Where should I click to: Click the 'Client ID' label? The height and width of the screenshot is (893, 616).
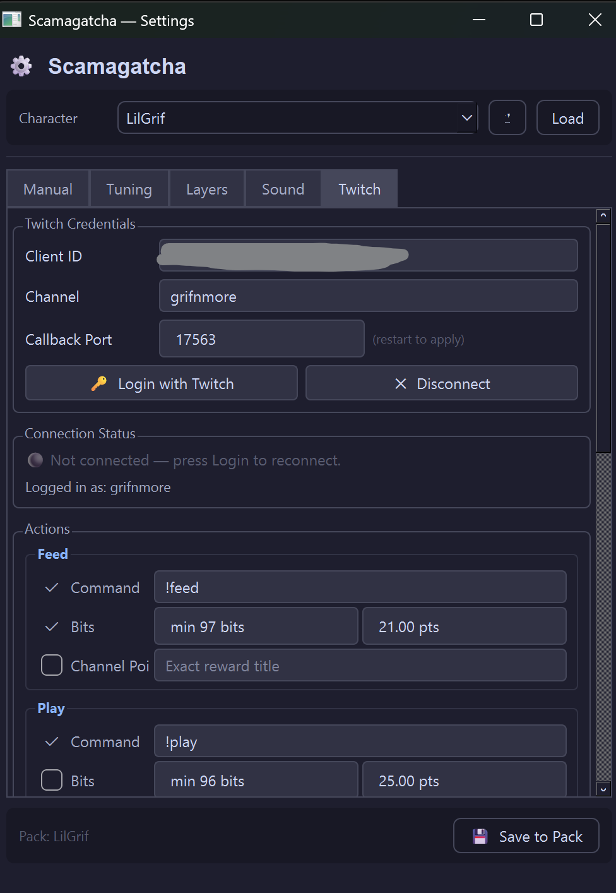pos(54,256)
